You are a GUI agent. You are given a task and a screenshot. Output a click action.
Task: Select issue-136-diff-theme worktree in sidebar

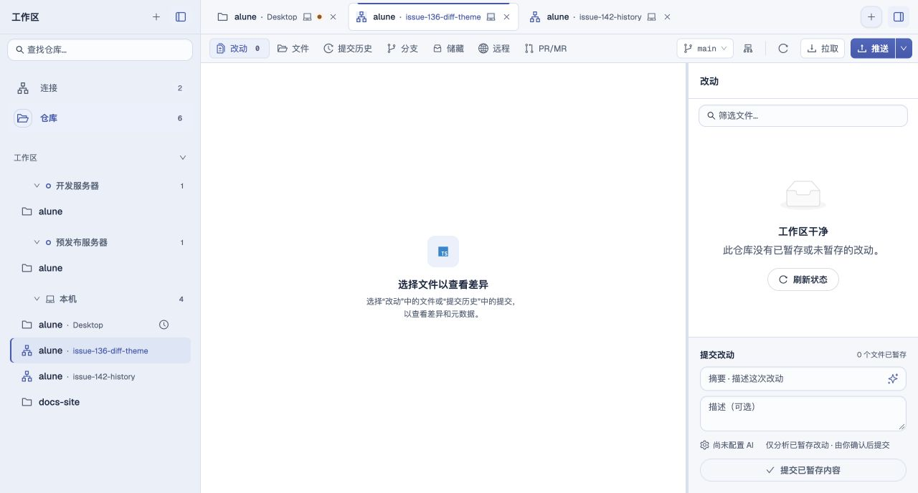tap(100, 350)
